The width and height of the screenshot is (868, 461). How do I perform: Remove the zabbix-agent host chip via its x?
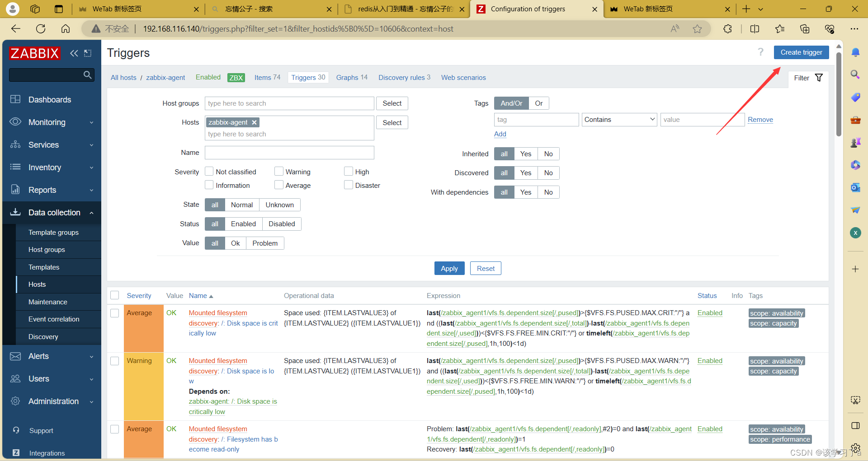pos(255,122)
